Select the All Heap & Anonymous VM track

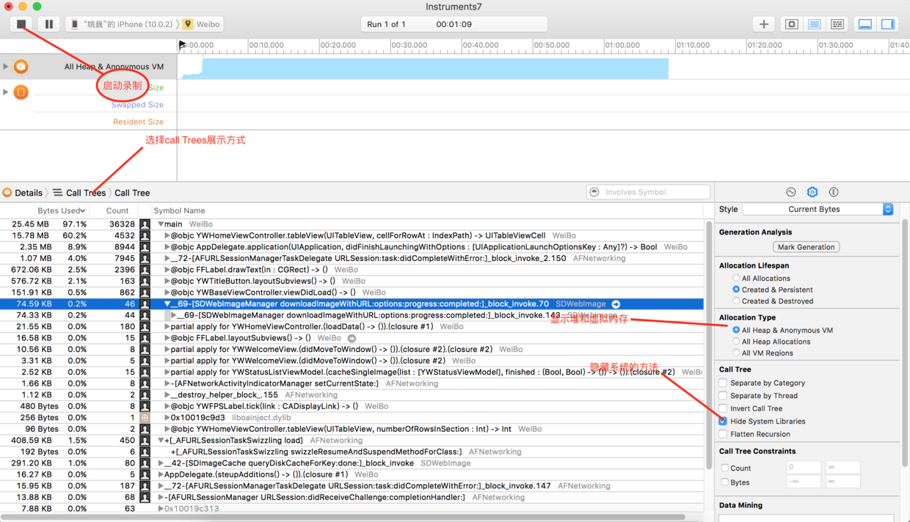[x=88, y=65]
